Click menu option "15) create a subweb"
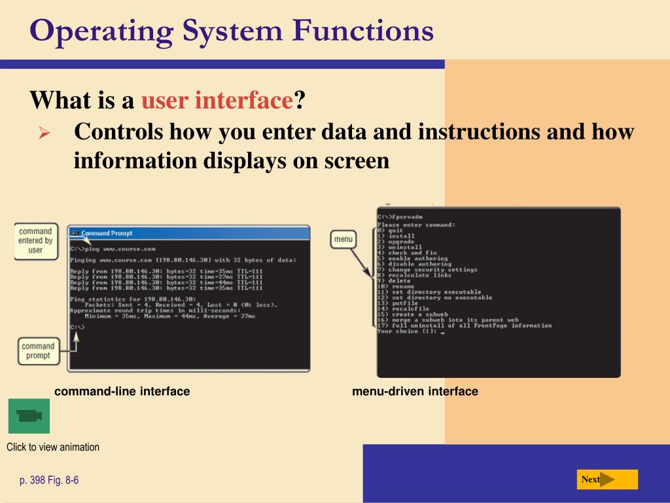The height and width of the screenshot is (503, 670). (413, 314)
